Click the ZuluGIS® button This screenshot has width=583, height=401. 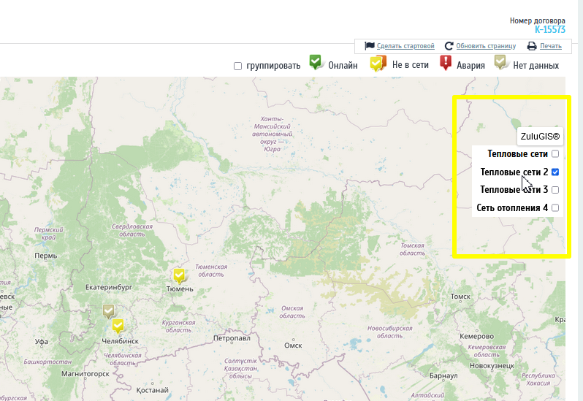(540, 137)
